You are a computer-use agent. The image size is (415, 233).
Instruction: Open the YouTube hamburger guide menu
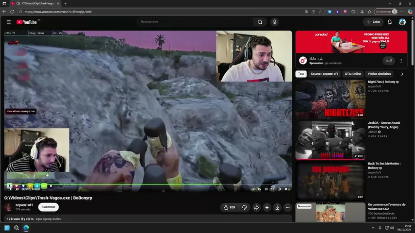coord(8,22)
